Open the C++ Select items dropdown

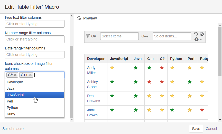tap(172, 36)
